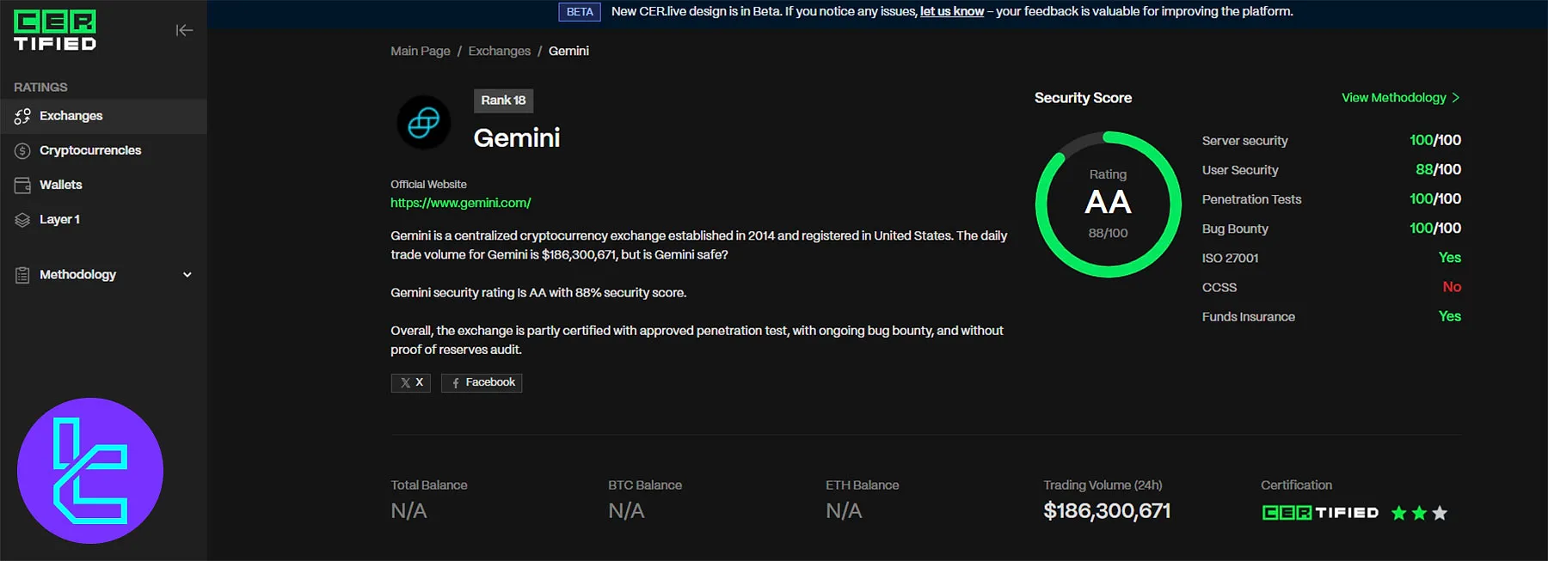Image resolution: width=1548 pixels, height=561 pixels.
Task: Click the BTC Balance label
Action: click(645, 485)
